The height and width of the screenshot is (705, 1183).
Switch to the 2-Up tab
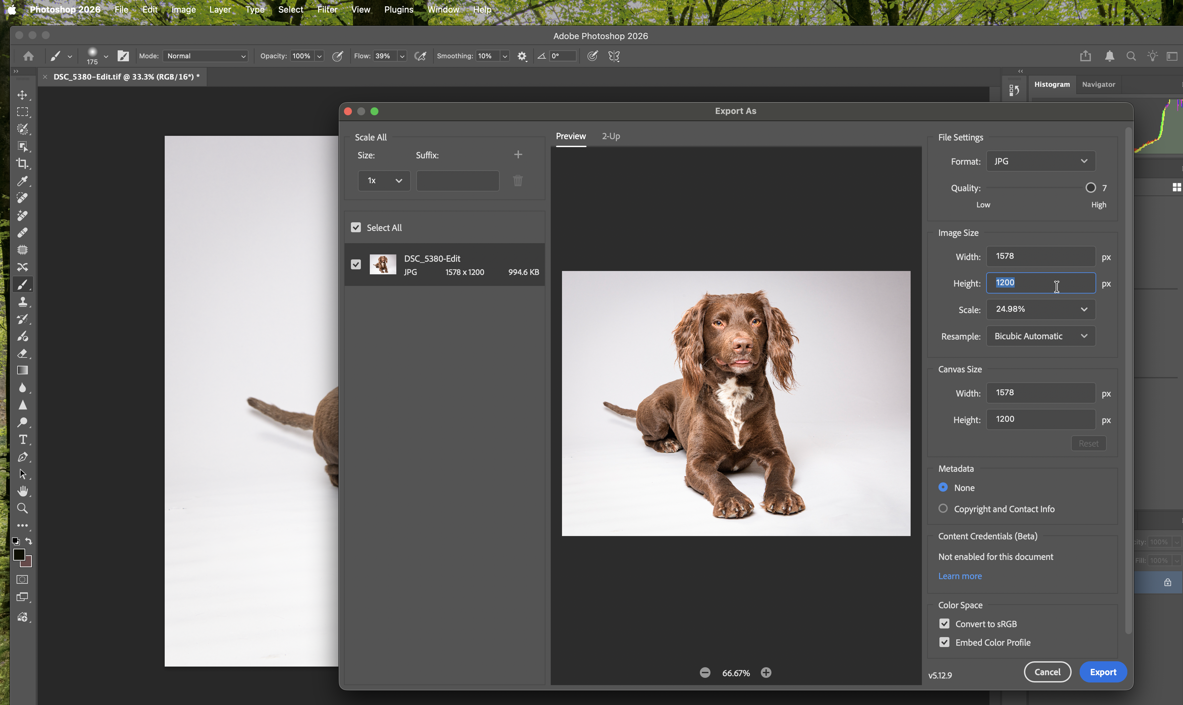pyautogui.click(x=610, y=136)
